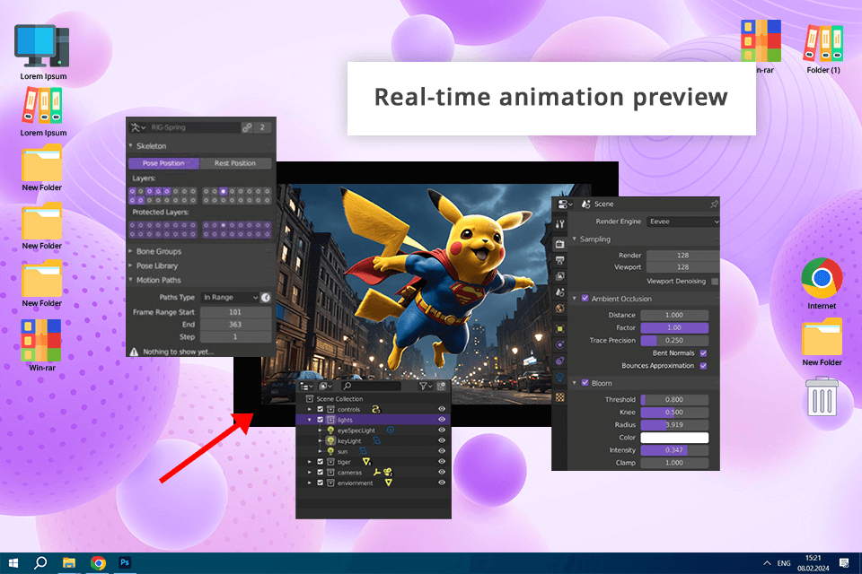Image resolution: width=862 pixels, height=574 pixels.
Task: Collapse the Motion Paths panel
Action: 131,280
